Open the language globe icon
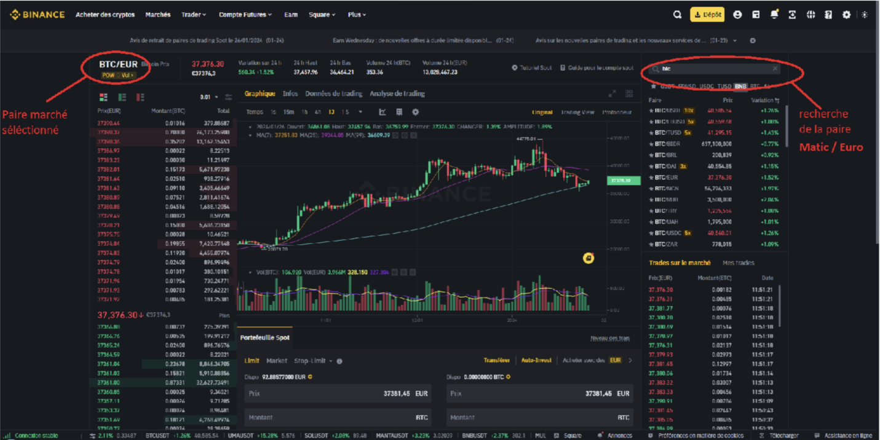The width and height of the screenshot is (880, 440). coord(811,15)
